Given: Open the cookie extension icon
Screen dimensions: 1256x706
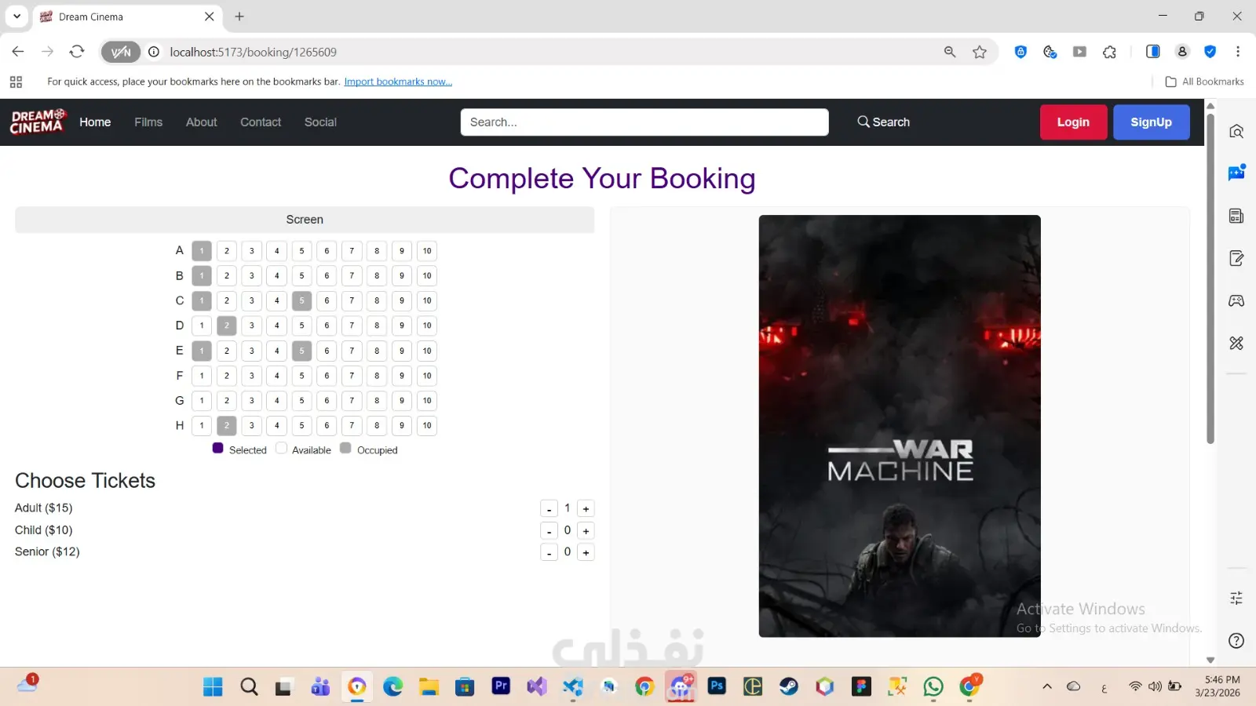Looking at the screenshot, I should pyautogui.click(x=1050, y=52).
